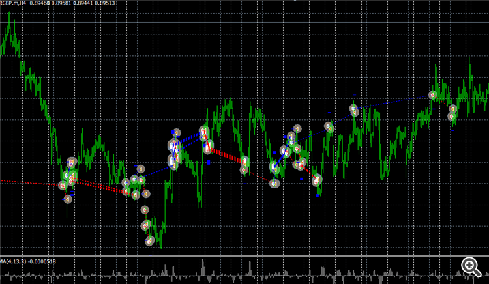Select the lowest trade arrow marker on the chart
Screen dimensions: 489x284
pos(150,241)
